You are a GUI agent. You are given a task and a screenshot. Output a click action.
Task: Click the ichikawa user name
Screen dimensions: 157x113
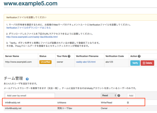coord(62,102)
